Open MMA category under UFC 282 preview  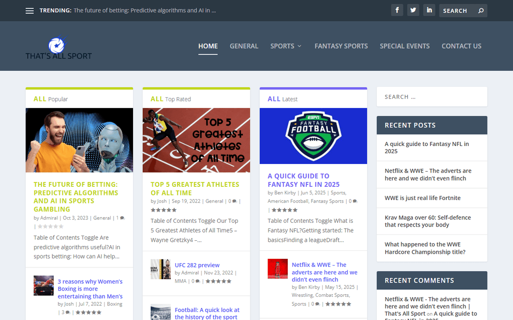pos(180,281)
